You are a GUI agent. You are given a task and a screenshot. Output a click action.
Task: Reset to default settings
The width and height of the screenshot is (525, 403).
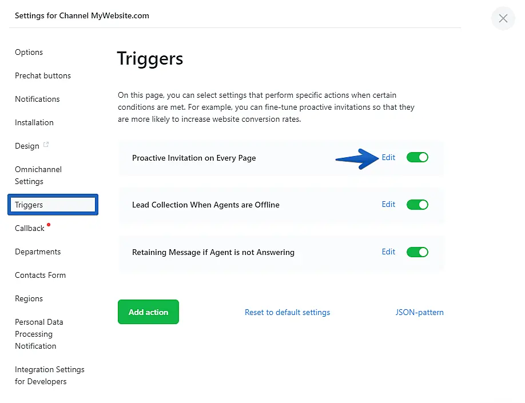click(287, 312)
